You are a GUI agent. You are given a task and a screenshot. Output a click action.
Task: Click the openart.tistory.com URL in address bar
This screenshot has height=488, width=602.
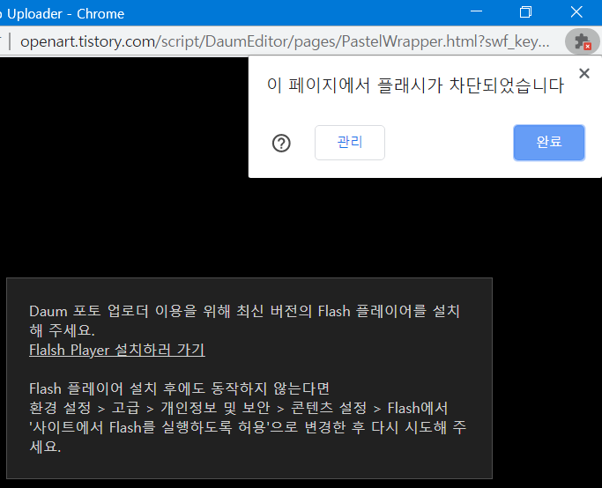click(285, 41)
